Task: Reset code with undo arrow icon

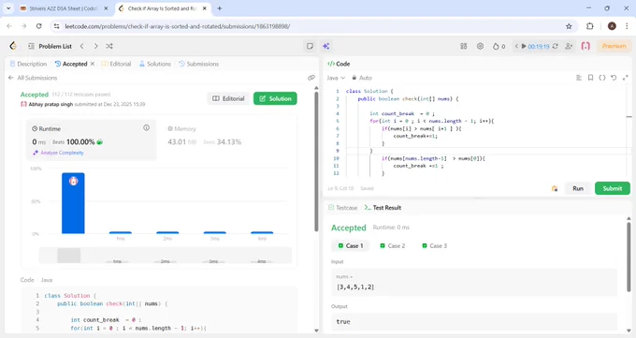Action: pos(614,78)
